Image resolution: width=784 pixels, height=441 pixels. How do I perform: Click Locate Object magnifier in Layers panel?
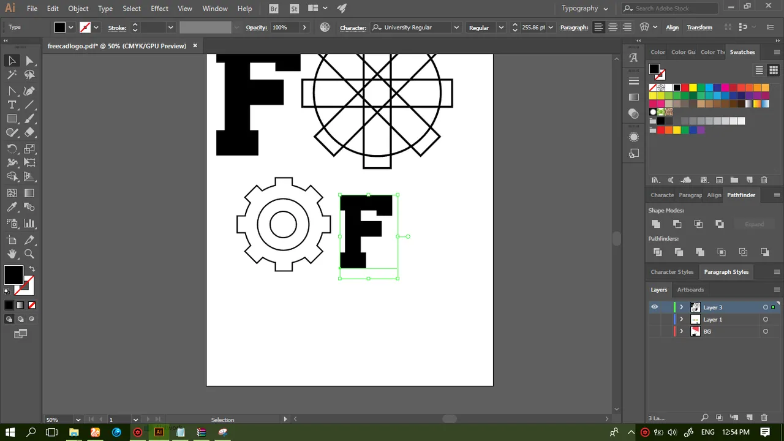tap(704, 418)
